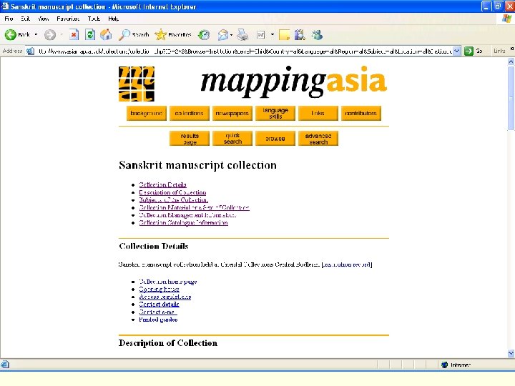Open the Back history dropdown arrow
The width and height of the screenshot is (515, 386).
(x=36, y=34)
